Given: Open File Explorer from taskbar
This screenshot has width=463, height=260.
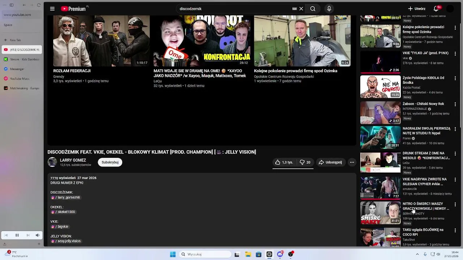Looking at the screenshot, I should pos(248,255).
